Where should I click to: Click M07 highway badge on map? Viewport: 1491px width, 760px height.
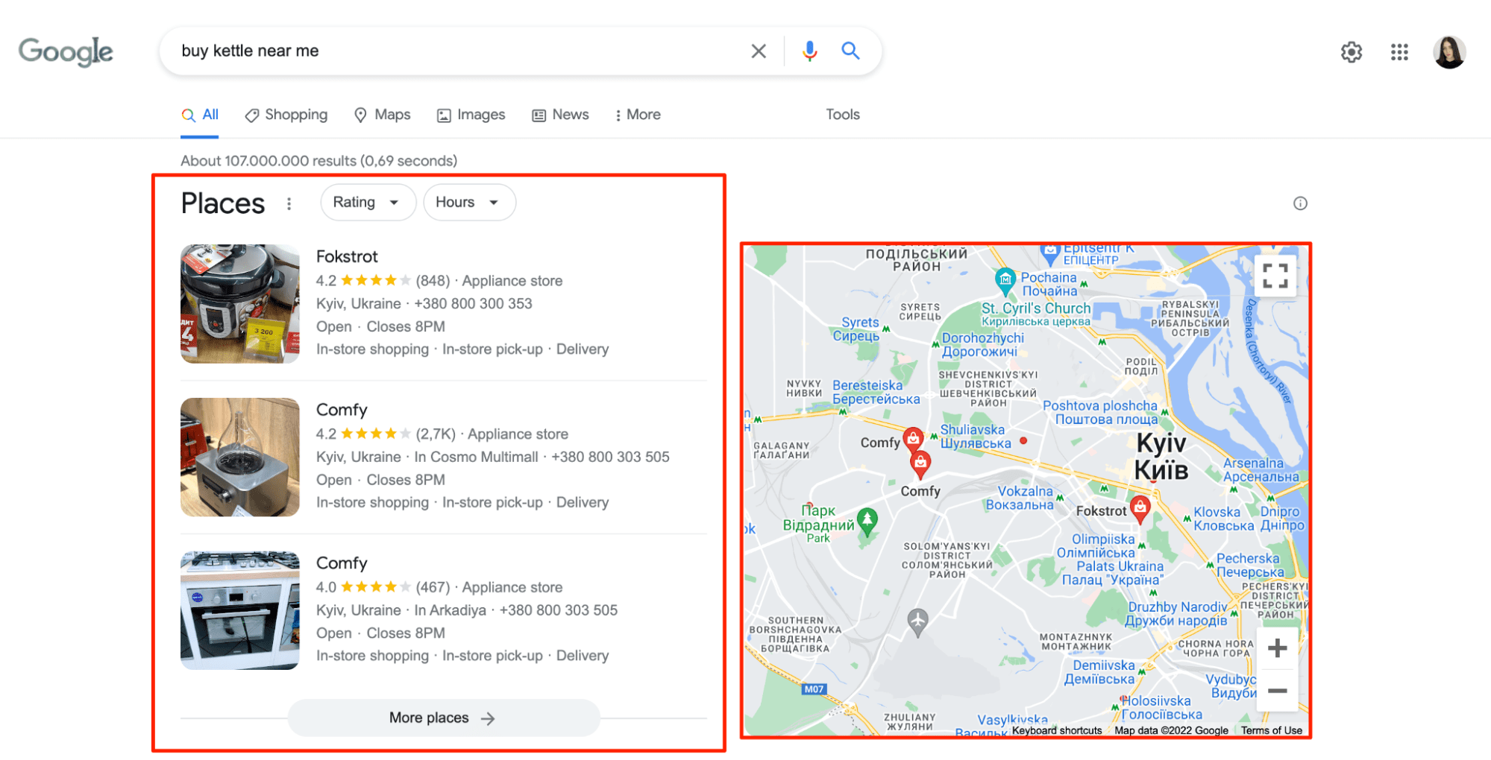[814, 689]
